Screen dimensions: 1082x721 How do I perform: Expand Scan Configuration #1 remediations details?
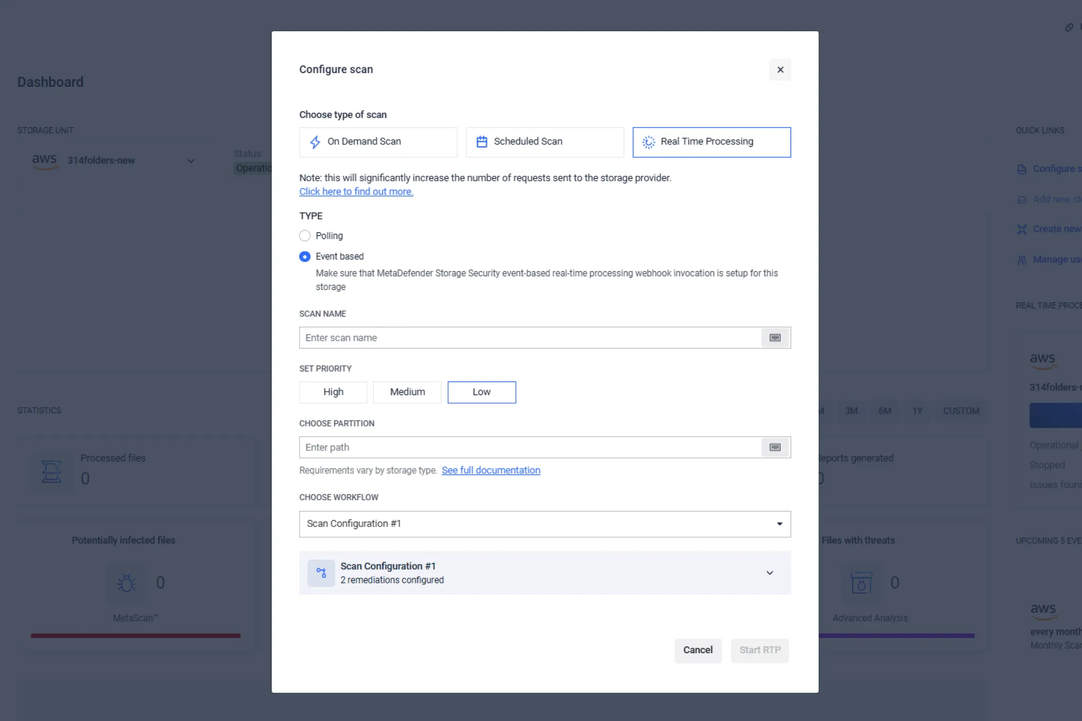coord(770,573)
